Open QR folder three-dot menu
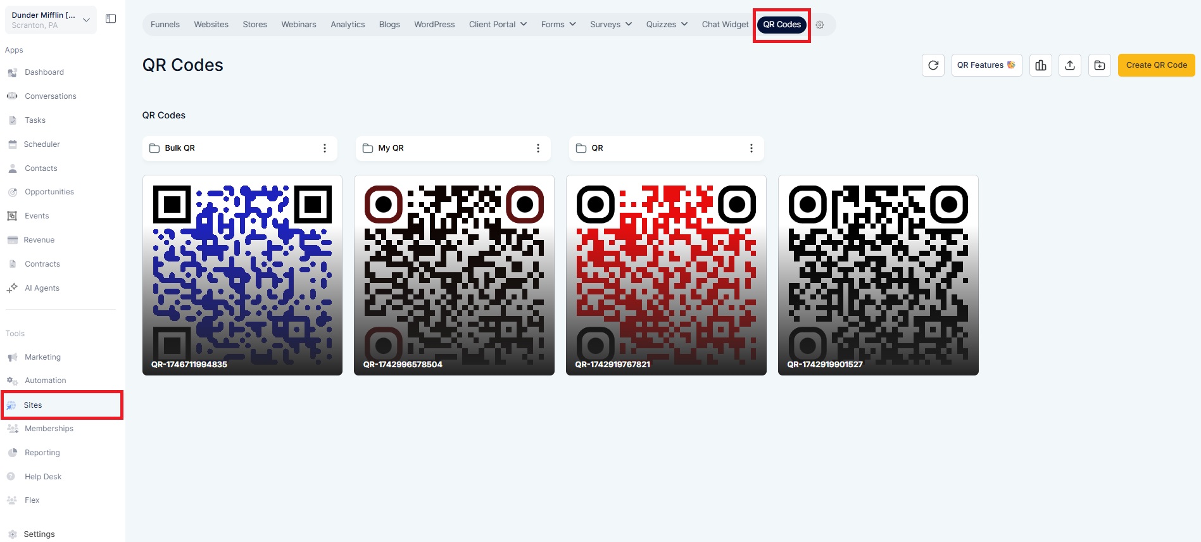 coord(751,148)
